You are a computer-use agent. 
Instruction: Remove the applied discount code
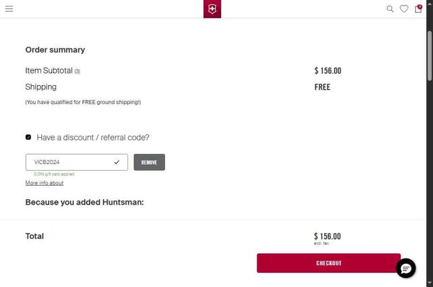point(149,162)
